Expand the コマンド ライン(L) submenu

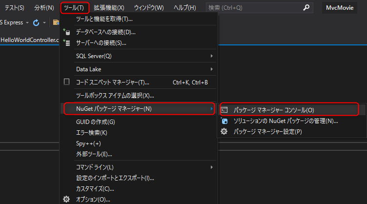139,167
